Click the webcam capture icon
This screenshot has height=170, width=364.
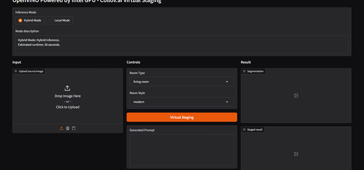pos(67,128)
